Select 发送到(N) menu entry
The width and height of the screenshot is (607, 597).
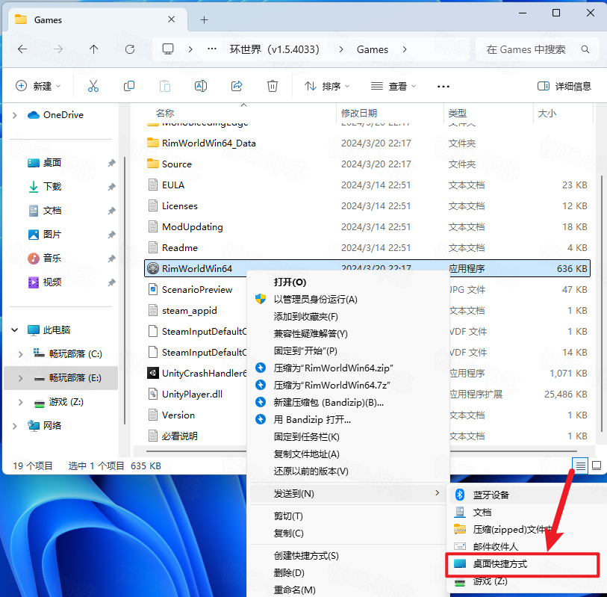pos(347,494)
